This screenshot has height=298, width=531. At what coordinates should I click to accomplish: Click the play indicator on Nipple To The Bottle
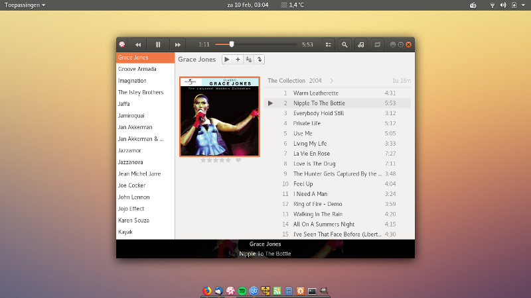[270, 103]
